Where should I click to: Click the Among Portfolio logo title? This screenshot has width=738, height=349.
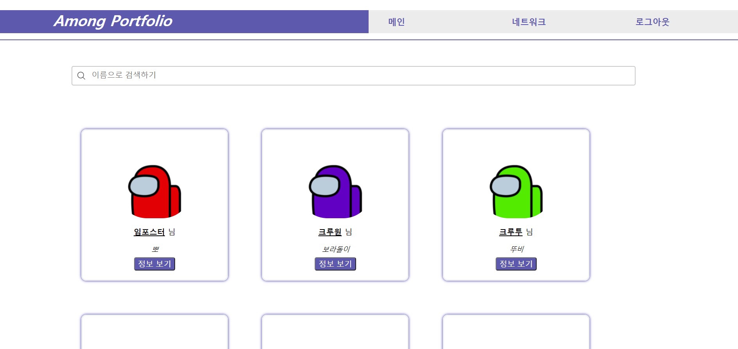point(113,21)
